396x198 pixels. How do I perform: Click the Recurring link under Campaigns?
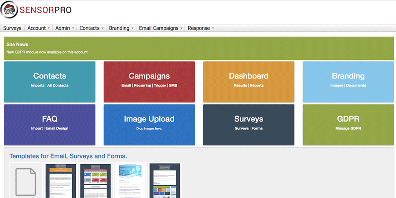click(x=142, y=86)
